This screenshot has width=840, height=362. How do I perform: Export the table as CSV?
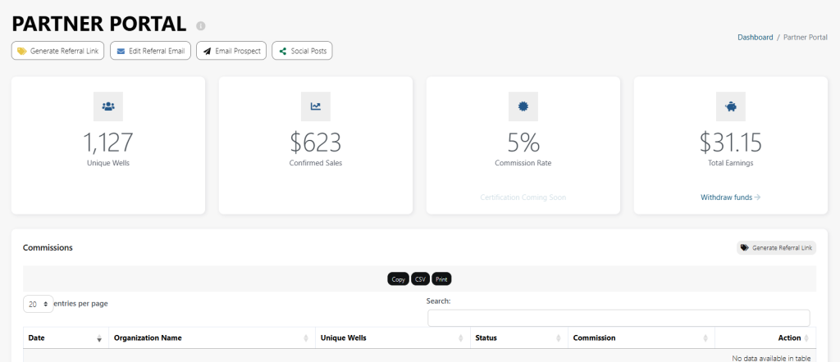tap(420, 279)
